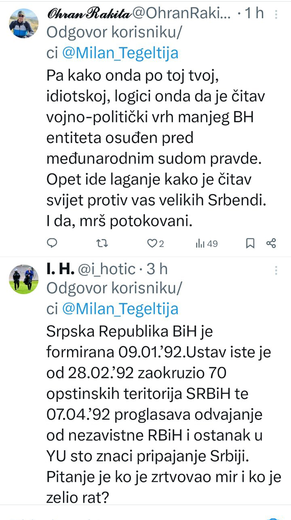Open tweet posted 1 h ago timestamp
Screen dimensions: 291x520
point(253,13)
